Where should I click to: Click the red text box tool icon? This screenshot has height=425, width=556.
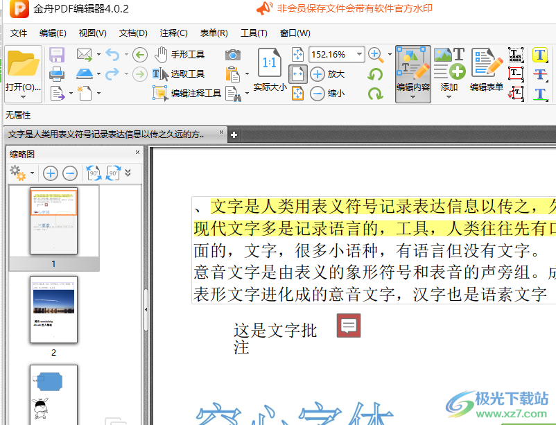(x=516, y=74)
